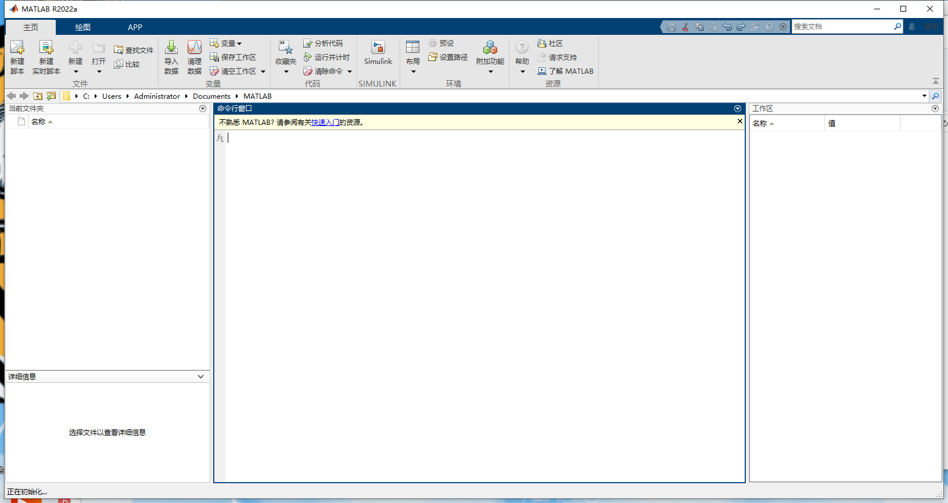This screenshot has height=503, width=948.
Task: Minimize the ribbon with the arrow icon
Action: click(936, 81)
